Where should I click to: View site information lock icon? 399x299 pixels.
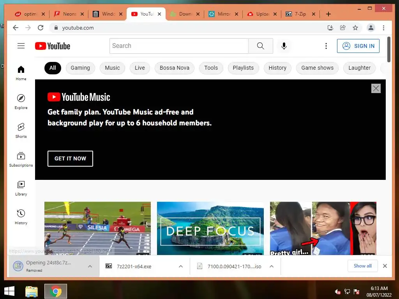click(56, 28)
